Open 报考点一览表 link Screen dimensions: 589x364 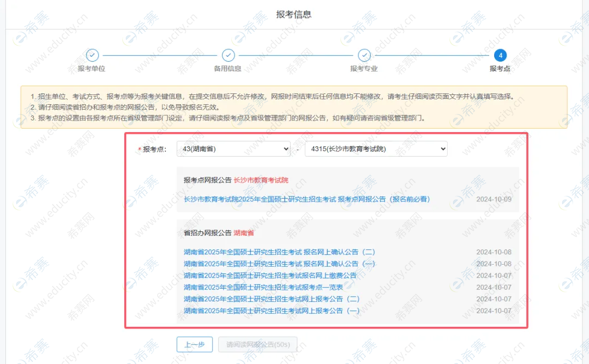263,288
